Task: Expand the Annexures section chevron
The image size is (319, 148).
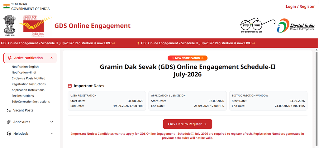Action: (51, 122)
